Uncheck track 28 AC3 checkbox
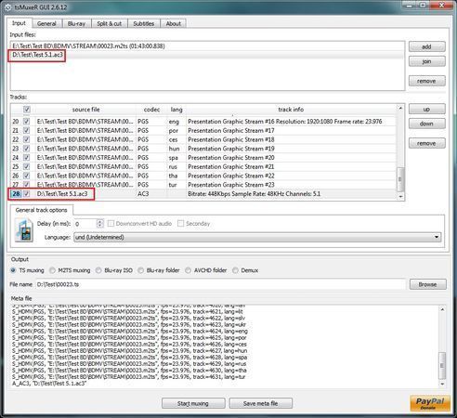This screenshot has width=457, height=418. pyautogui.click(x=27, y=194)
